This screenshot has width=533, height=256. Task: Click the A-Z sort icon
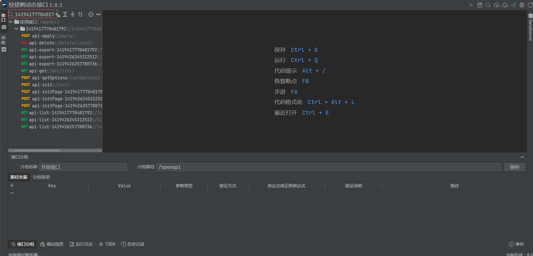[80, 15]
